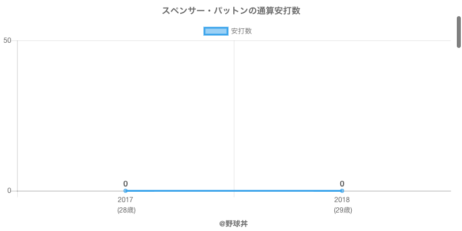Select the 2018 data point marker
Viewport: 462px width, 231px height.
(342, 191)
